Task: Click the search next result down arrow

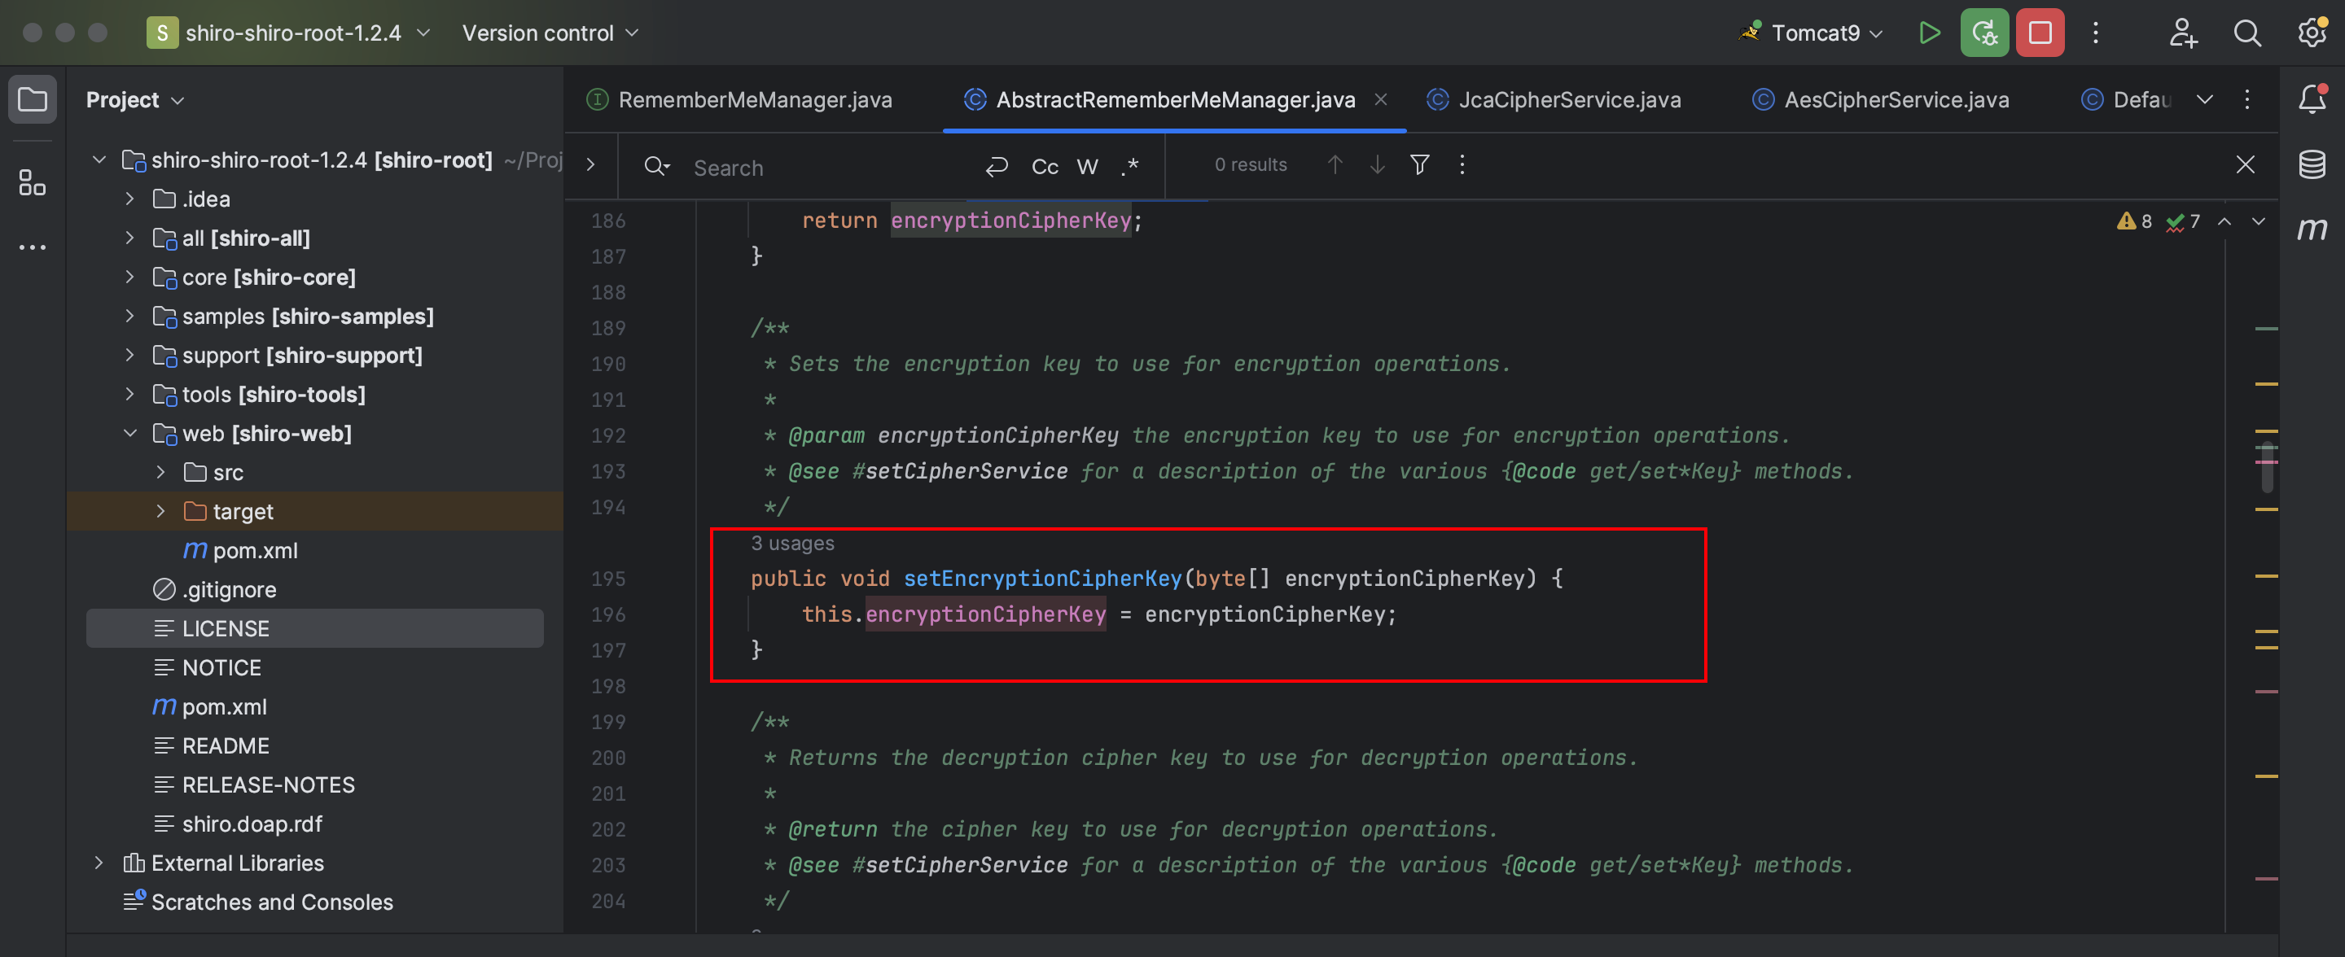Action: click(x=1378, y=166)
